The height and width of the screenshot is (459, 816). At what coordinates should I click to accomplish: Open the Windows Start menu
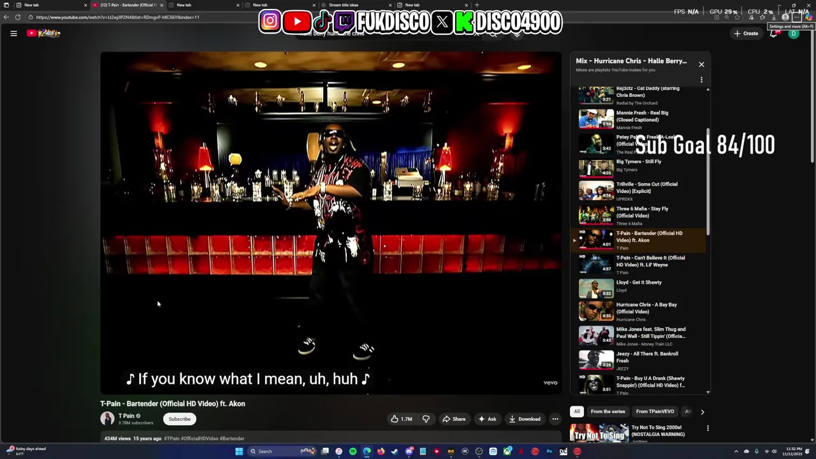(239, 451)
